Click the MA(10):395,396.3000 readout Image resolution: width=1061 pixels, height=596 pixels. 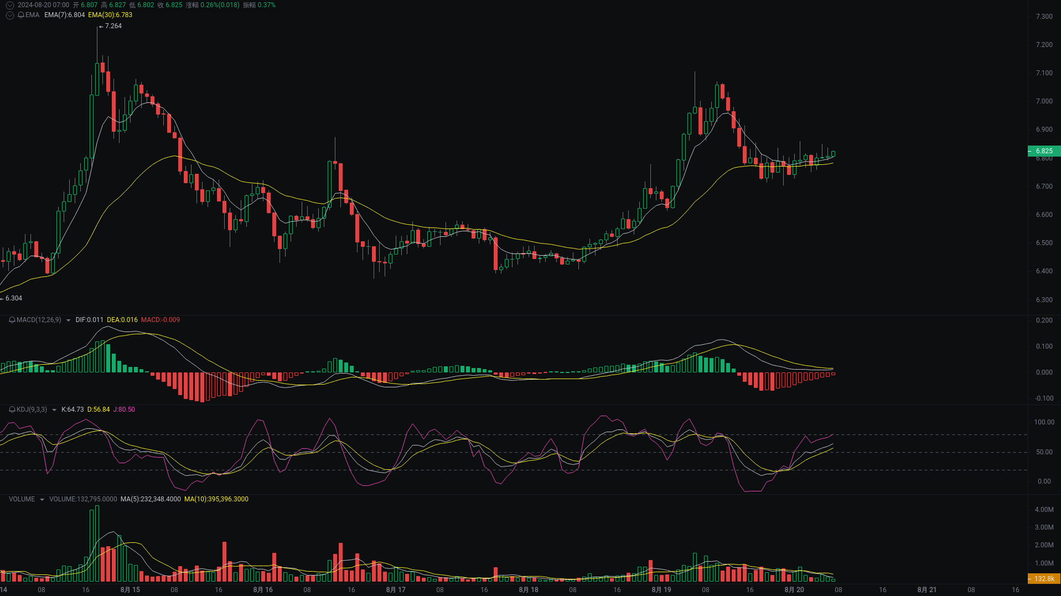tap(216, 499)
